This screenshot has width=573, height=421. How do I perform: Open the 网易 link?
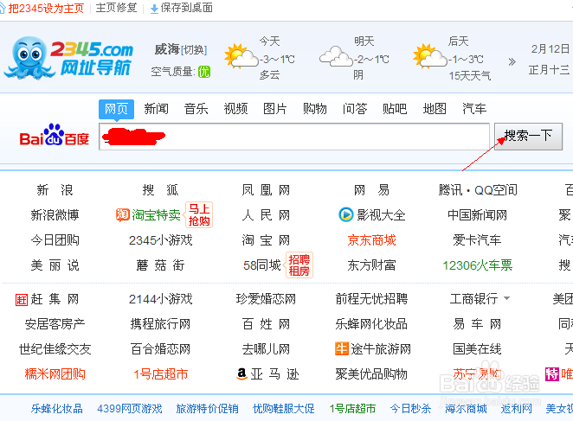click(x=371, y=190)
